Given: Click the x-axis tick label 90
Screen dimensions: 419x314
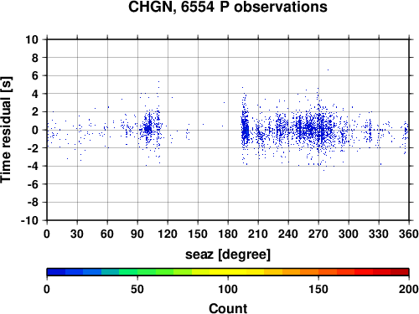Looking at the screenshot, I should [x=137, y=234].
